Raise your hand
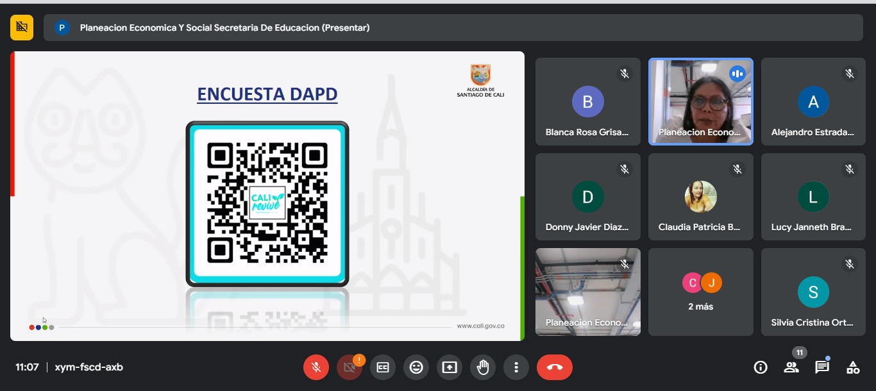This screenshot has width=876, height=391. (483, 367)
